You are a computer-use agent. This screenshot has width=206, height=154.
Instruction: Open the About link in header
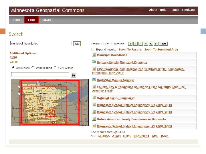click(153, 10)
